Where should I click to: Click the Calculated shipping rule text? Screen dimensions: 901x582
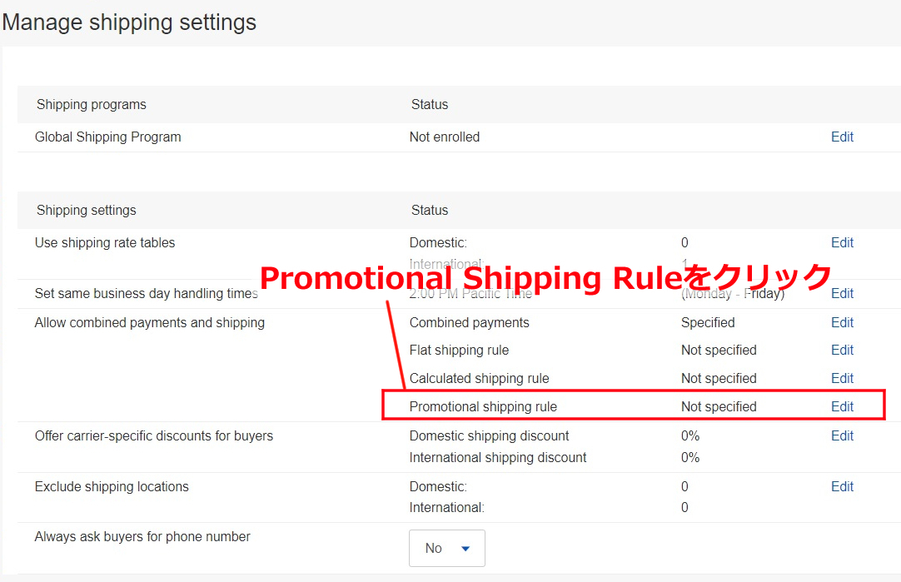point(479,378)
